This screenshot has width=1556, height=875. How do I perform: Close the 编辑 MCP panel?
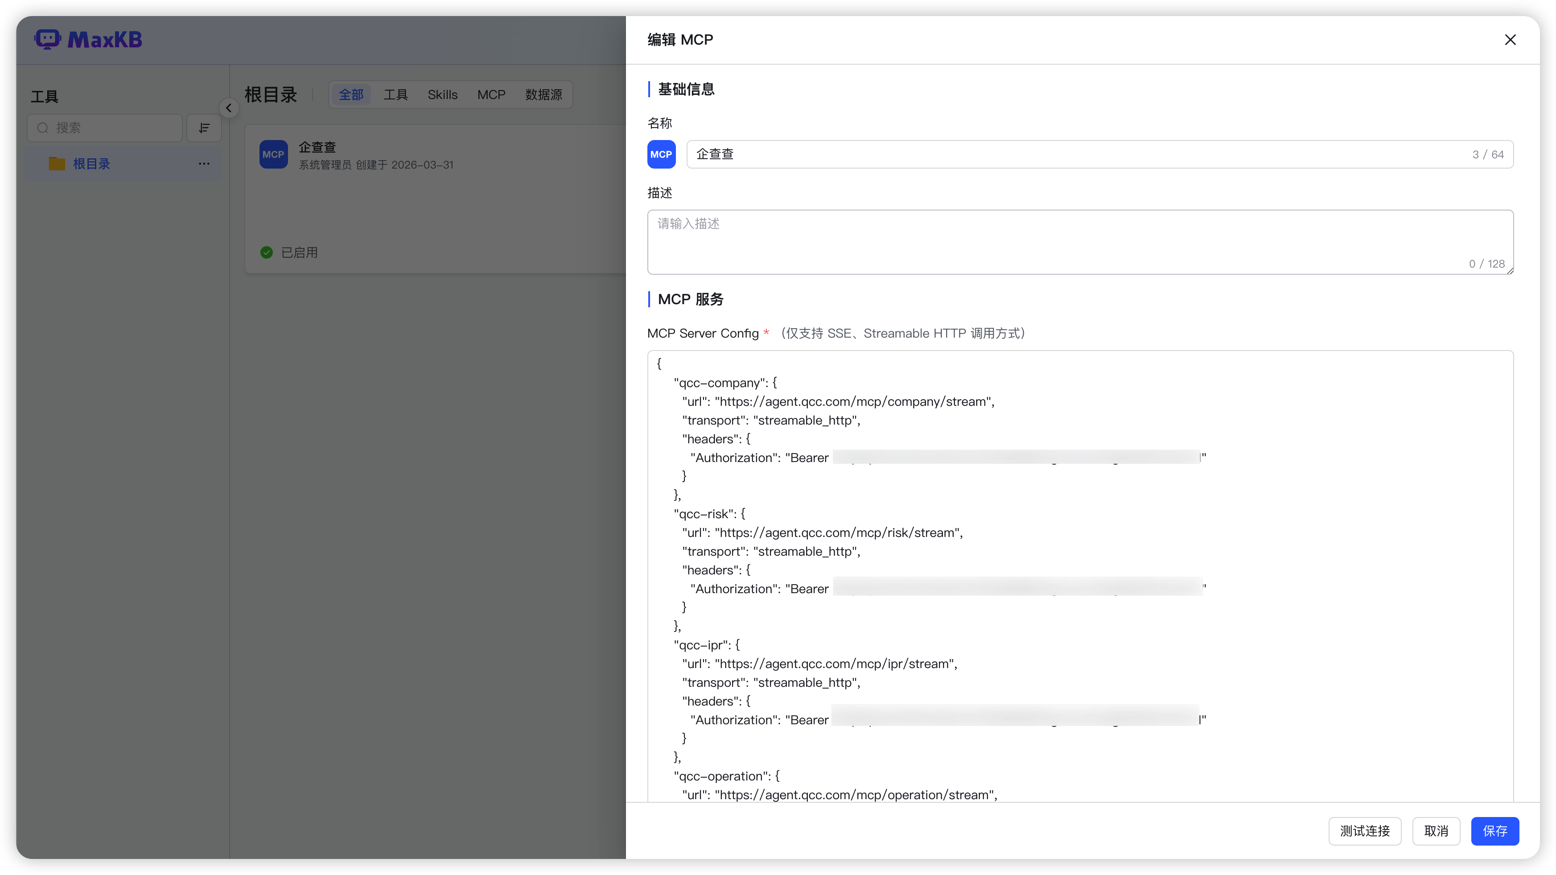[1510, 40]
